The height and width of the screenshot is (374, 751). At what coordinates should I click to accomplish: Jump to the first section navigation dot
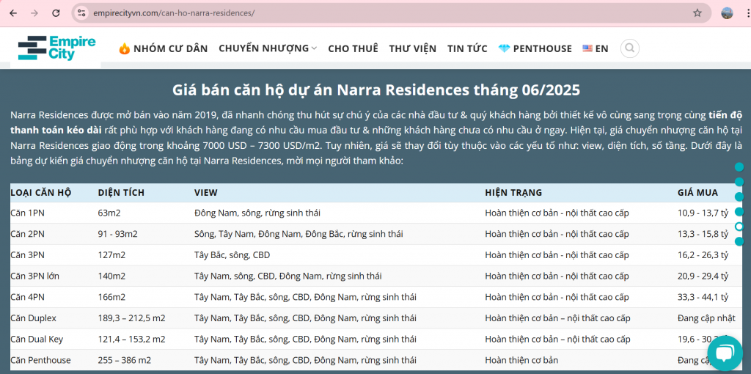739,166
